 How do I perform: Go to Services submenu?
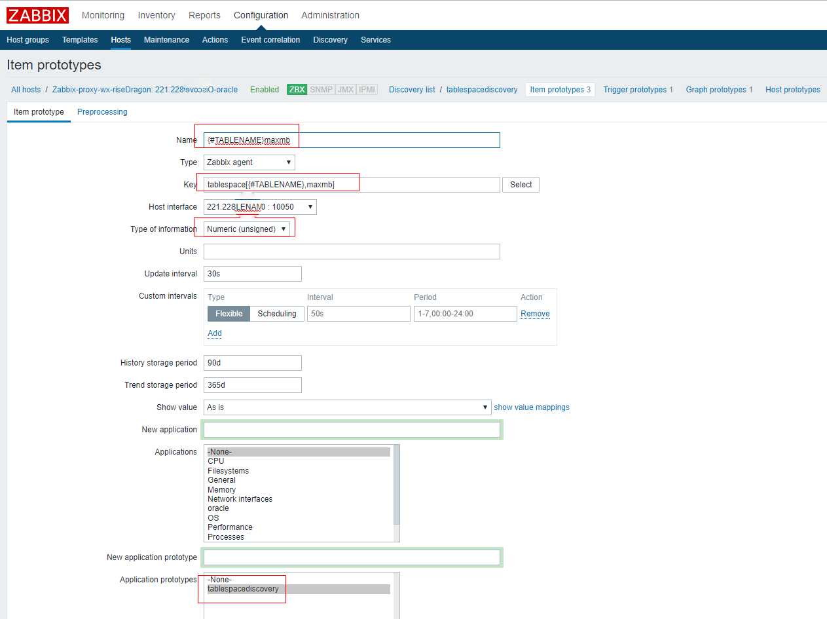[x=376, y=40]
